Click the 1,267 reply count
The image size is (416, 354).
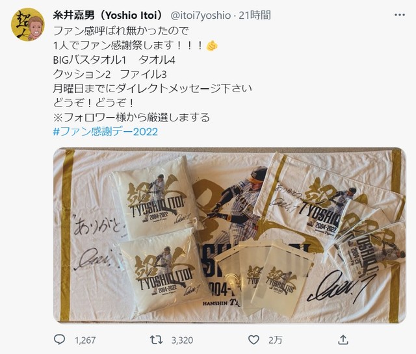point(85,340)
